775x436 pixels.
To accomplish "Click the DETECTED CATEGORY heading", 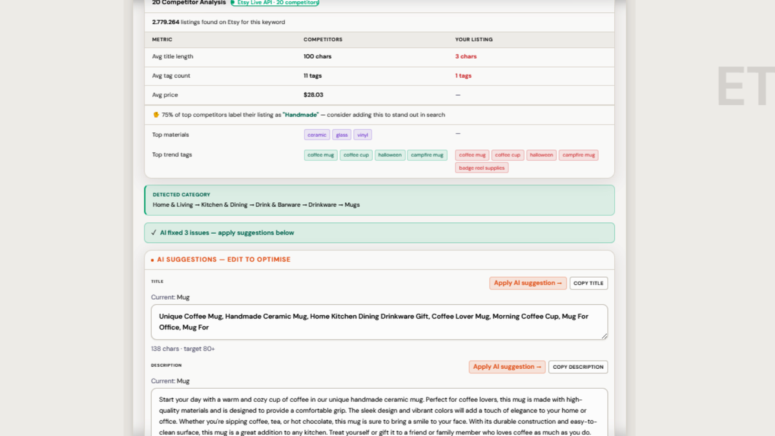I will pos(181,194).
